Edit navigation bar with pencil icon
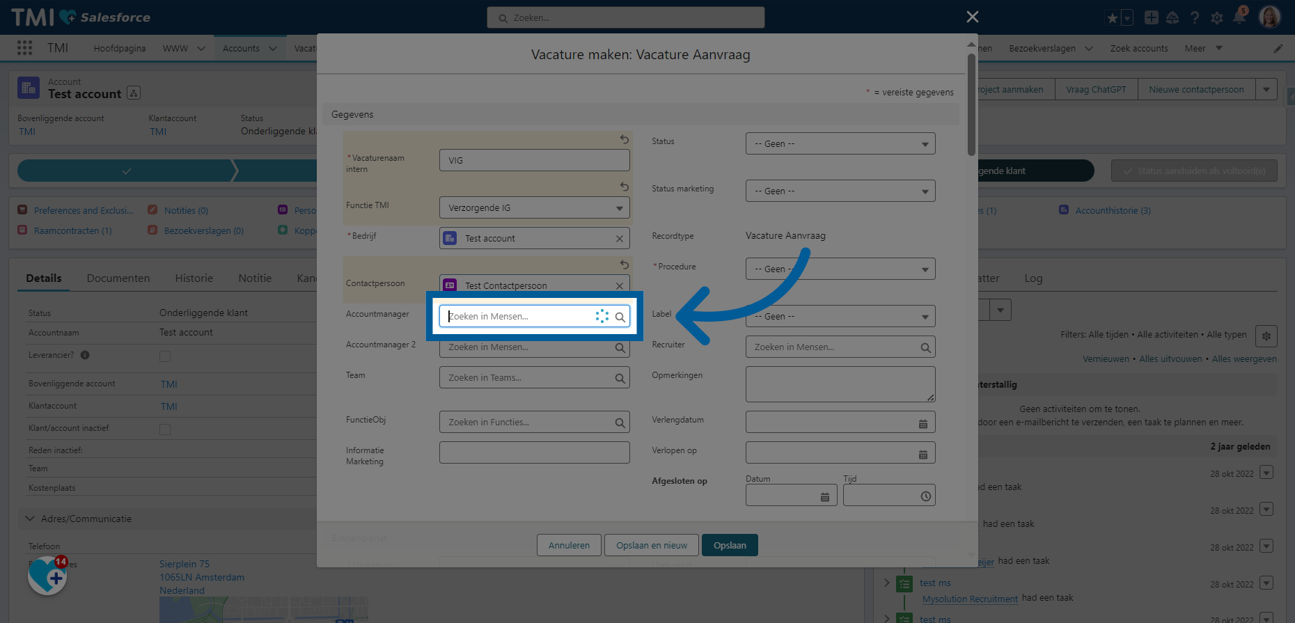 pos(1278,48)
